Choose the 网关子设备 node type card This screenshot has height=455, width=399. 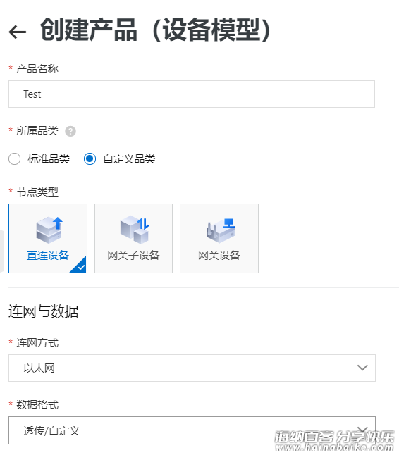tap(133, 238)
